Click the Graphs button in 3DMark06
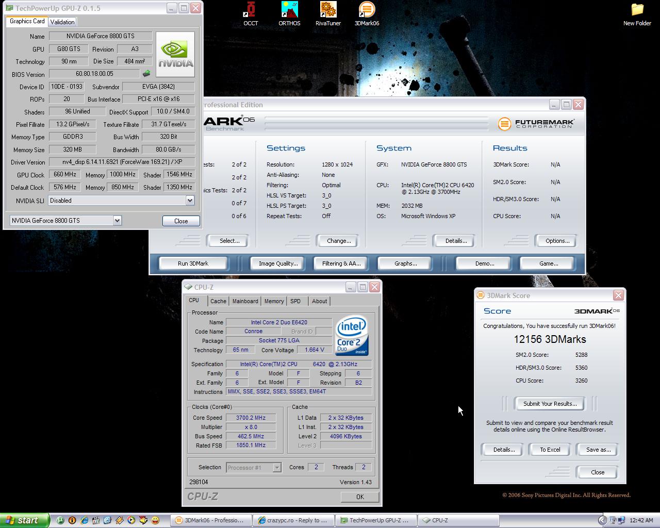Screen dimensions: 660x528 click(x=406, y=263)
